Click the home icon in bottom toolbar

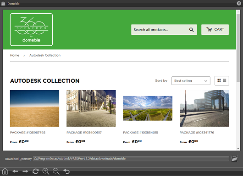pyautogui.click(x=5, y=171)
